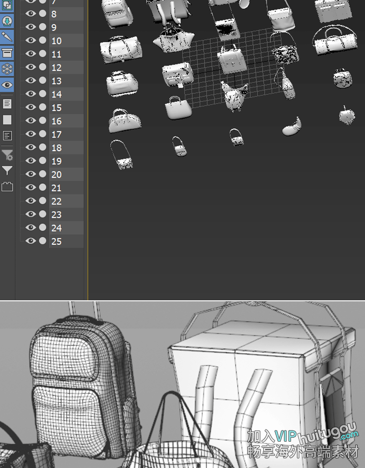This screenshot has width=365, height=468.
Task: Toggle Display XRefs icon with teal arrow
Action: [7, 21]
